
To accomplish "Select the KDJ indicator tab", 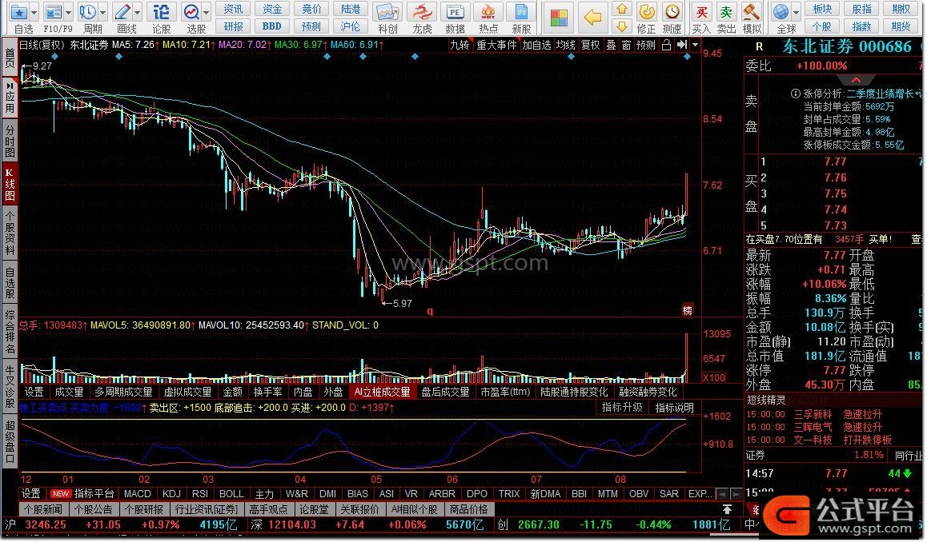I will [171, 494].
